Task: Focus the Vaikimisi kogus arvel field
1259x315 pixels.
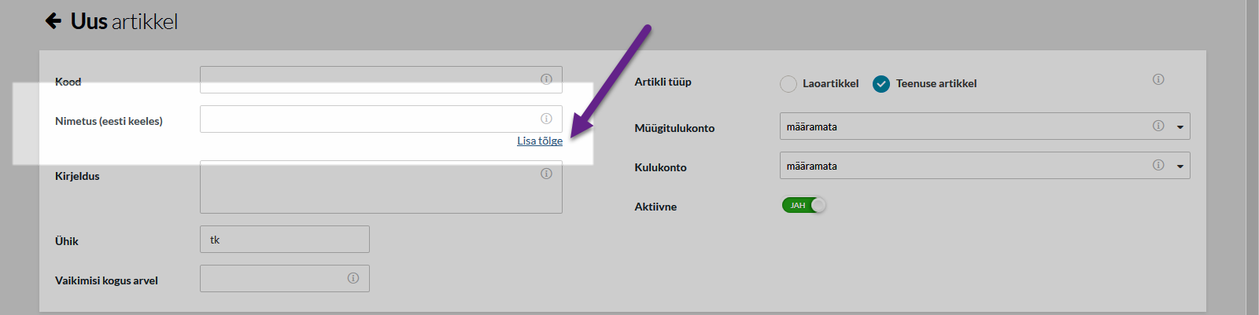Action: (x=285, y=279)
